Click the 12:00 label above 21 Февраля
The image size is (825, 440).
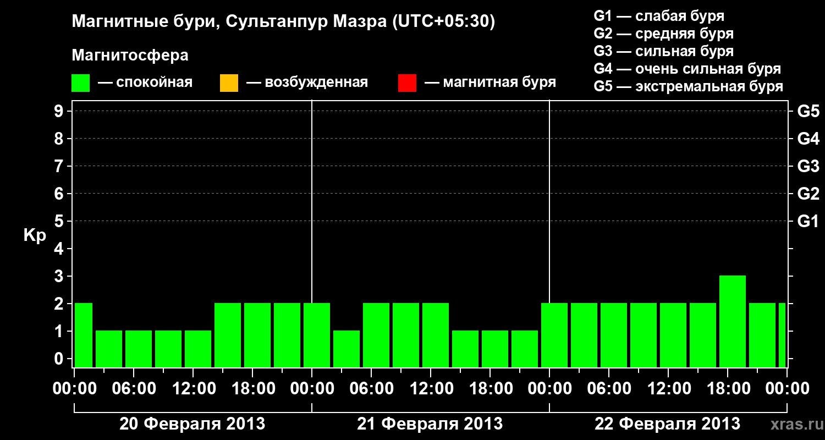coord(431,389)
